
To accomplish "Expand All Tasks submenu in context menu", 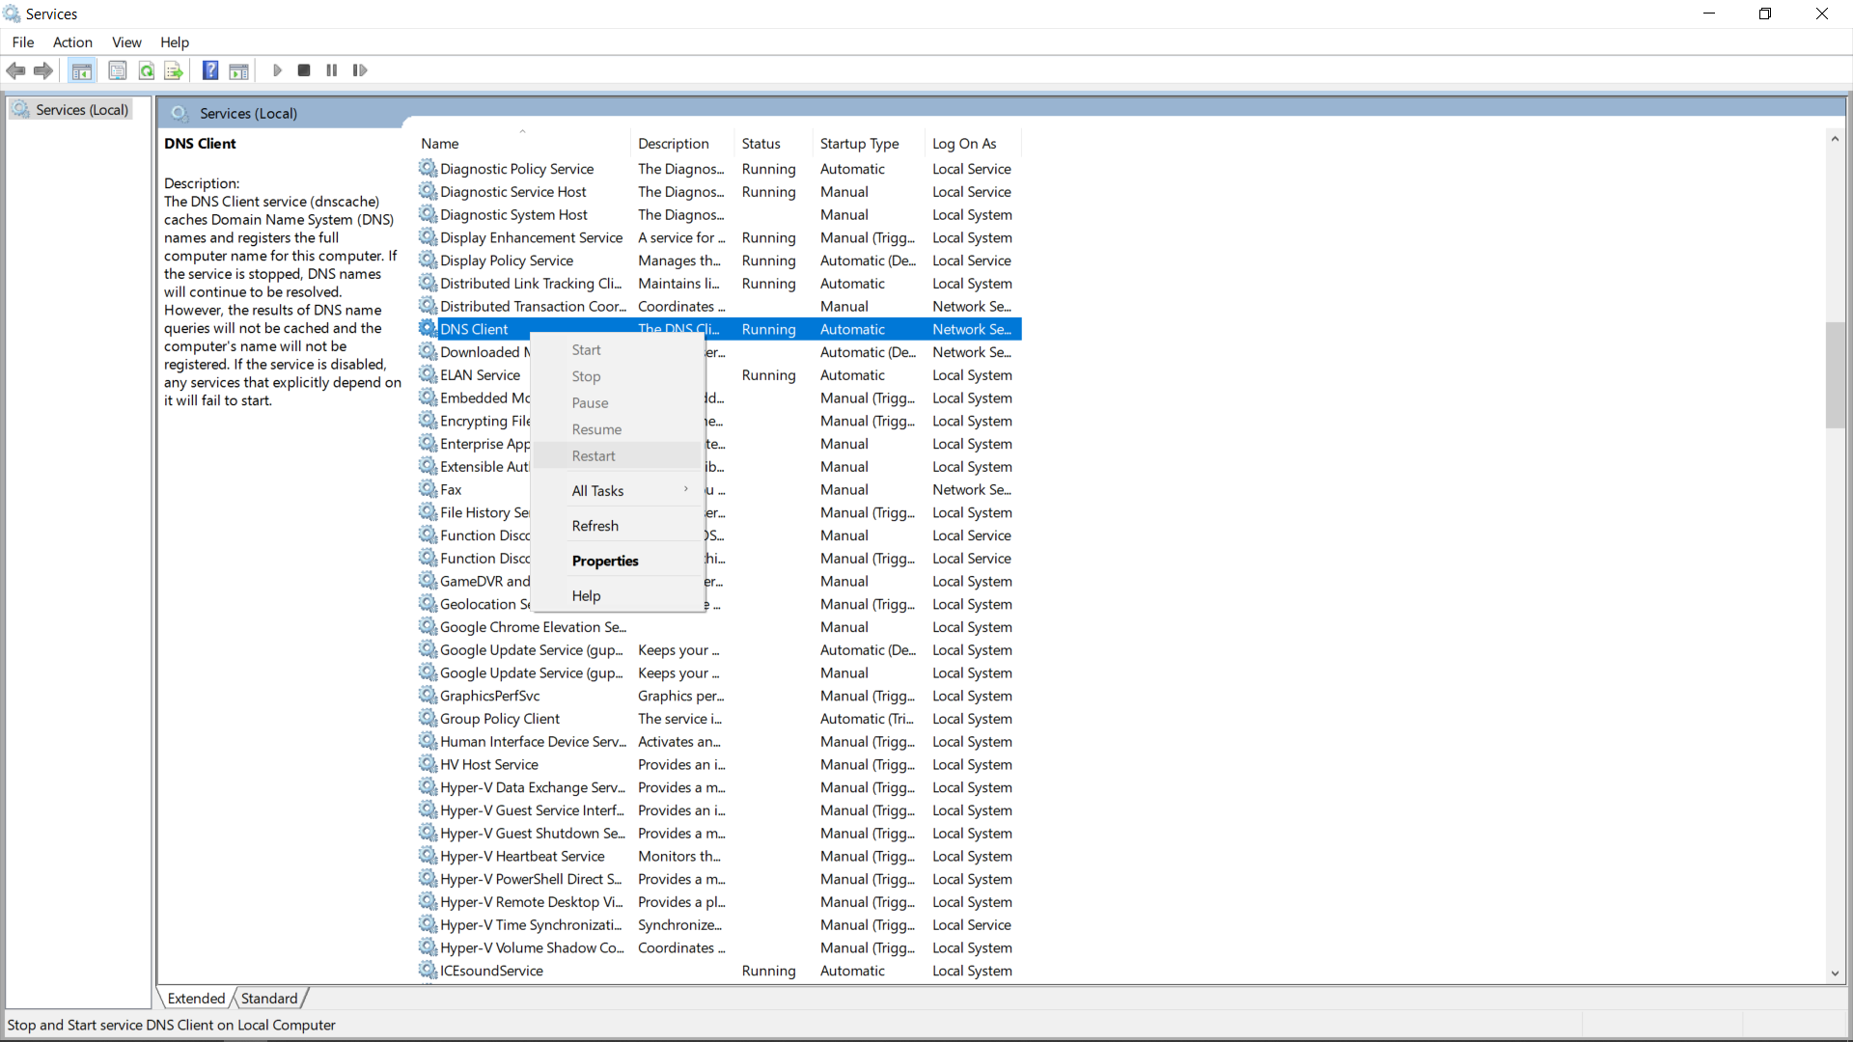I will pyautogui.click(x=618, y=491).
